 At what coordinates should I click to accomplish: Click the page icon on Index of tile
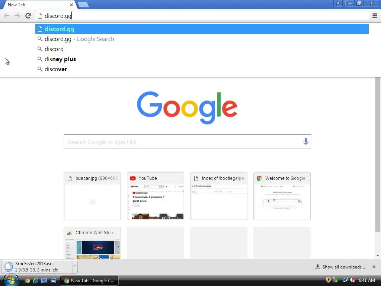(x=196, y=178)
